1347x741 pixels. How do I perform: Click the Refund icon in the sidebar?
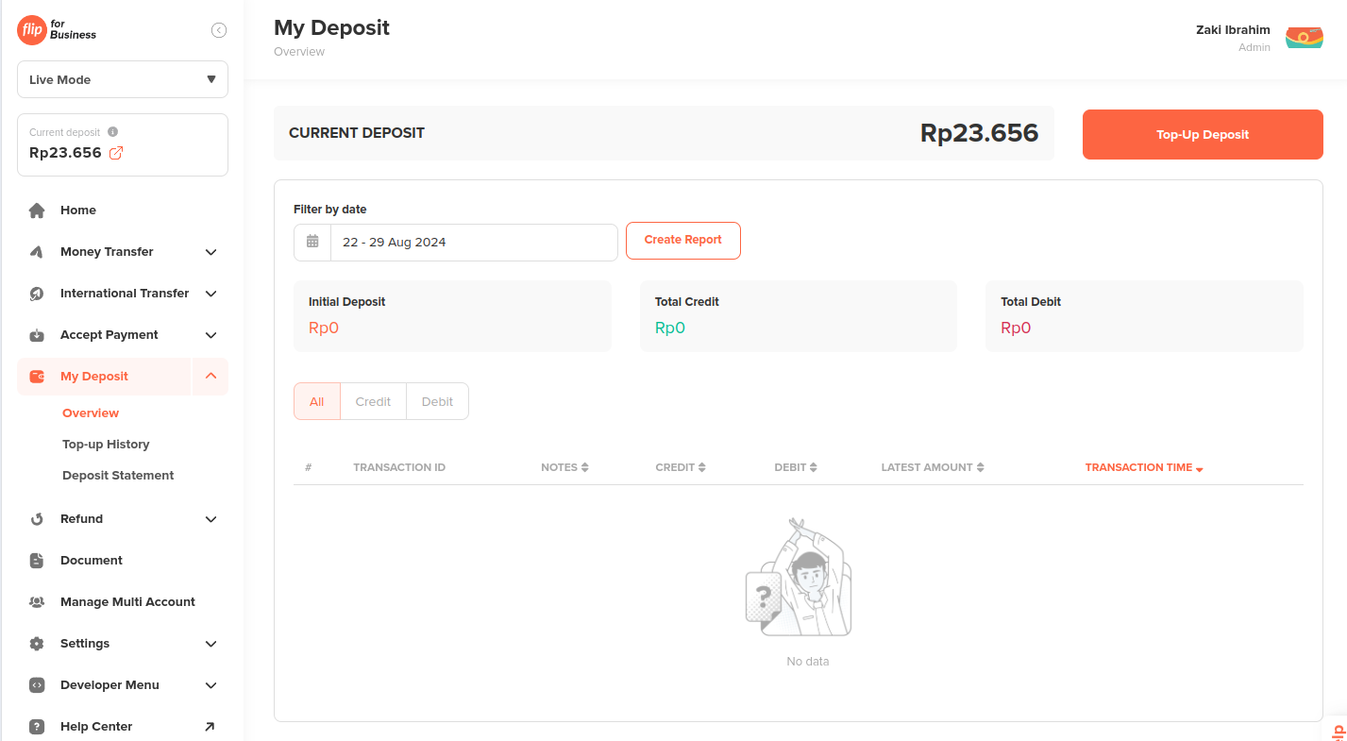pos(36,518)
